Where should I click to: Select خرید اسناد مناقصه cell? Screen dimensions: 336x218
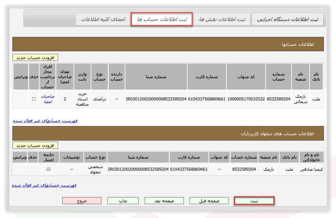[x=82, y=99]
